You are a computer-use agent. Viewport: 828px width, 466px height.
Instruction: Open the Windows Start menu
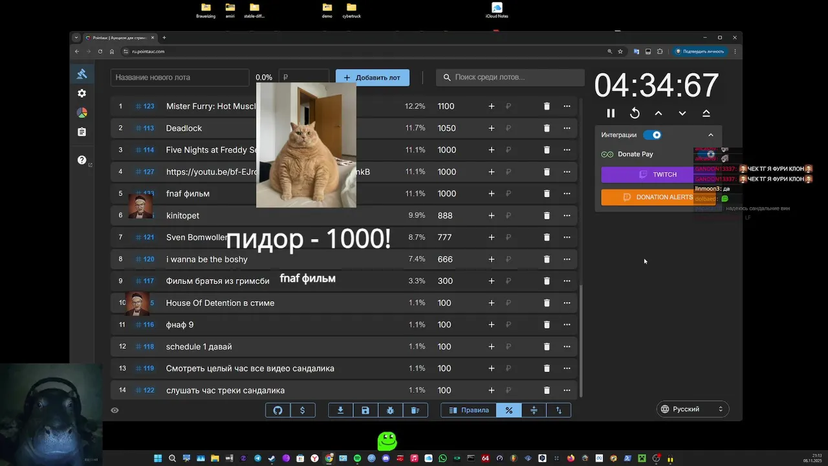[158, 458]
